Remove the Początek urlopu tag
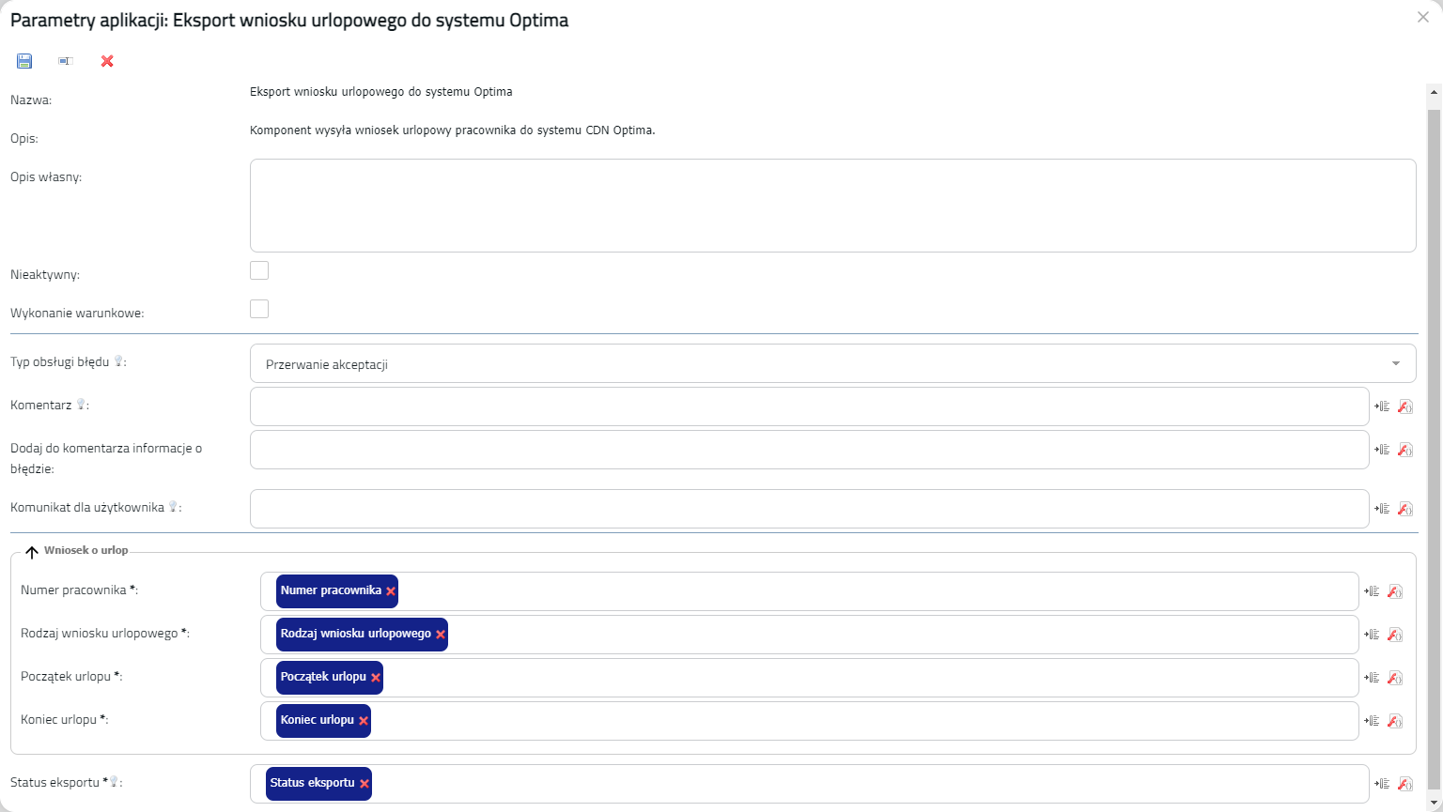 (376, 678)
